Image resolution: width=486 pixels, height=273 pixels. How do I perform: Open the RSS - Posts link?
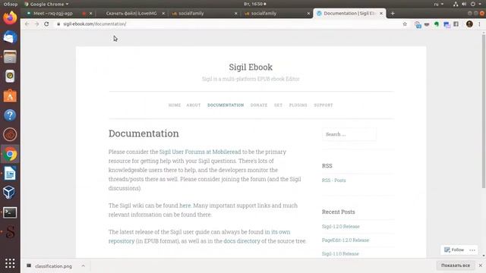tap(334, 180)
